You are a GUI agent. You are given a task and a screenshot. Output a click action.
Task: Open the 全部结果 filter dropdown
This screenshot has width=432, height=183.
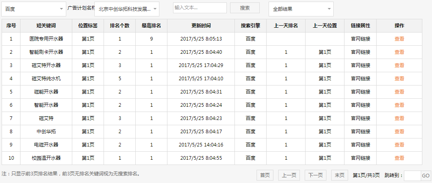click(301, 9)
